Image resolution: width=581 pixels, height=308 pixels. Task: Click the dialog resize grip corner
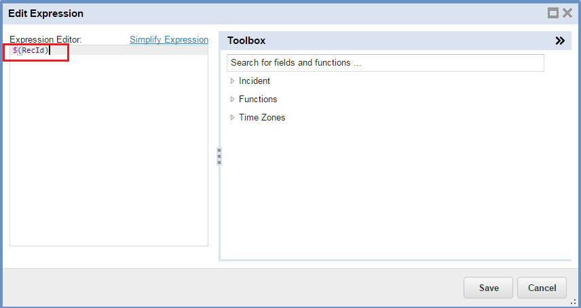pos(574,301)
